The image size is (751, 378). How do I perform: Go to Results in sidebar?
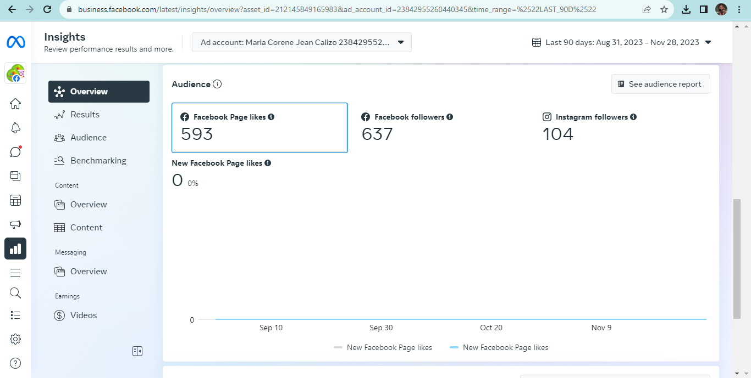pyautogui.click(x=85, y=115)
